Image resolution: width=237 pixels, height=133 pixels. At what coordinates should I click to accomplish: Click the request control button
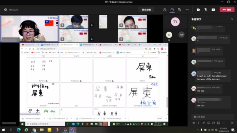[x=146, y=10]
